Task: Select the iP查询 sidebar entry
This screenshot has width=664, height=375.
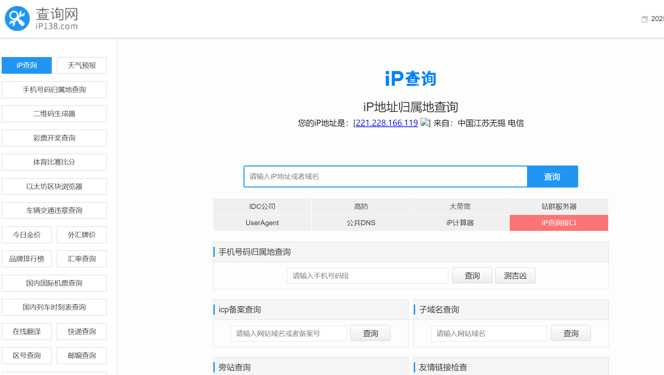Action: [27, 65]
